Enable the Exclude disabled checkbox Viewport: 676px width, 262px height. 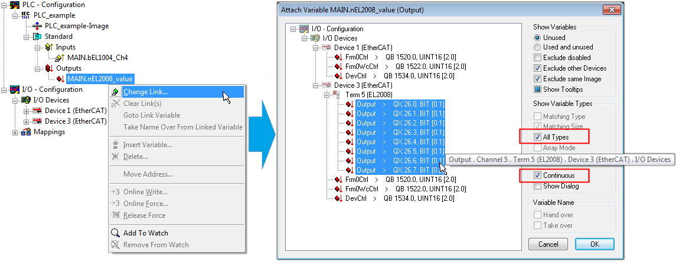[x=537, y=58]
